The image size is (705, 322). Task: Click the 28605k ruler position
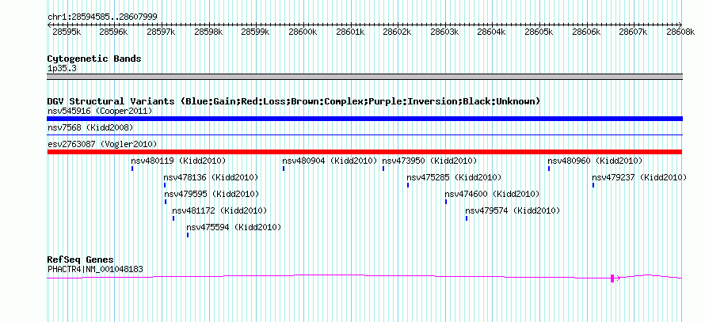539,32
